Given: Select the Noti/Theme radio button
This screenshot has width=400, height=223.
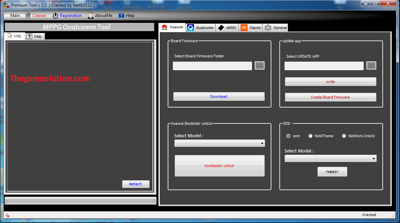Looking at the screenshot, I should [310, 136].
